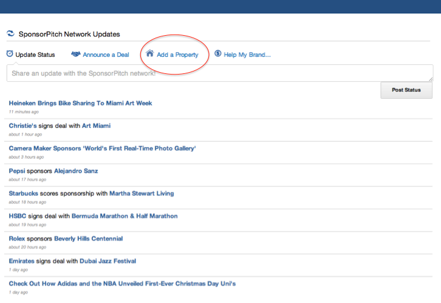The height and width of the screenshot is (303, 441).
Task: Open the Christie's brand link
Action: pos(23,125)
